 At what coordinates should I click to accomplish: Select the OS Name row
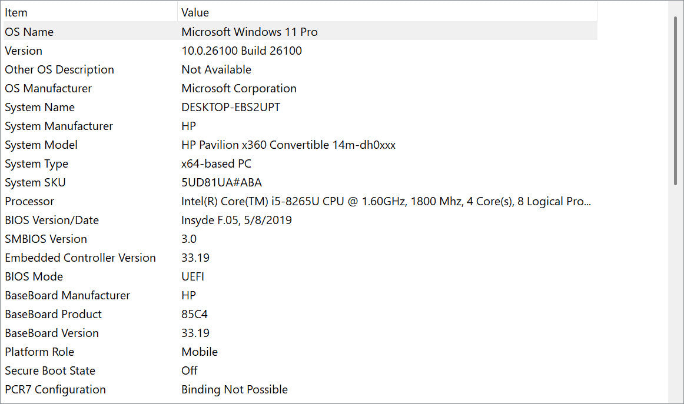(x=29, y=32)
